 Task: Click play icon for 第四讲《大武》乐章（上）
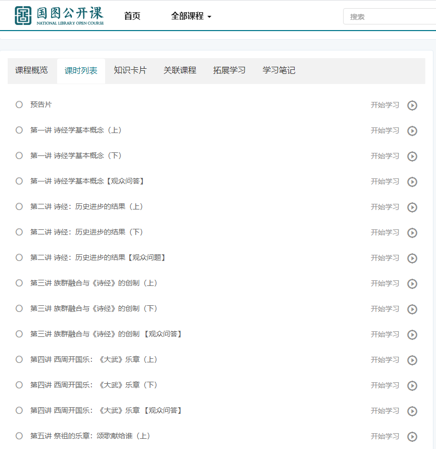[x=412, y=360]
